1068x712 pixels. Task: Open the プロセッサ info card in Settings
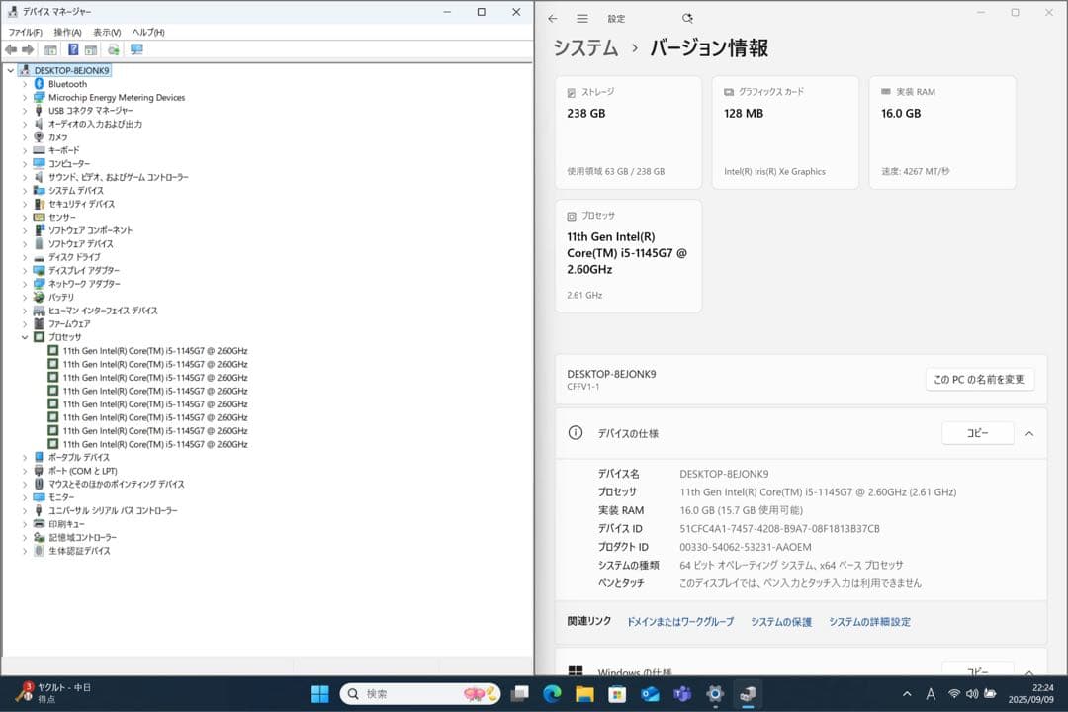point(628,256)
